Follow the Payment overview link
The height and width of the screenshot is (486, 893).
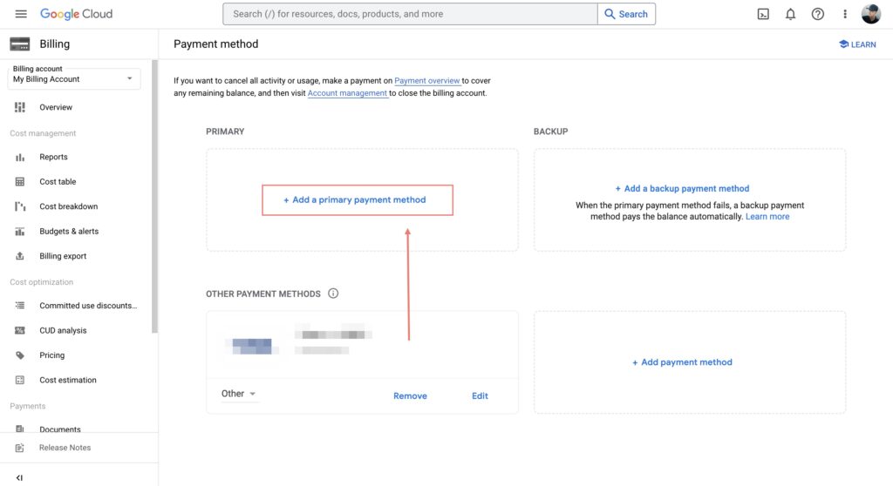point(426,80)
